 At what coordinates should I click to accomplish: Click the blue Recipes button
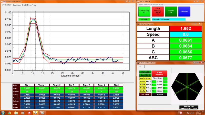pyautogui.click(x=184, y=11)
